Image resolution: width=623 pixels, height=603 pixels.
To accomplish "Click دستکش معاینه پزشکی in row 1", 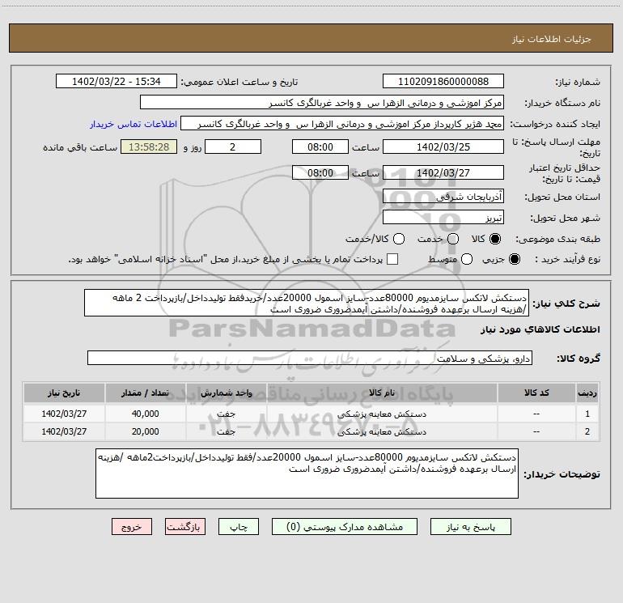I will click(382, 414).
